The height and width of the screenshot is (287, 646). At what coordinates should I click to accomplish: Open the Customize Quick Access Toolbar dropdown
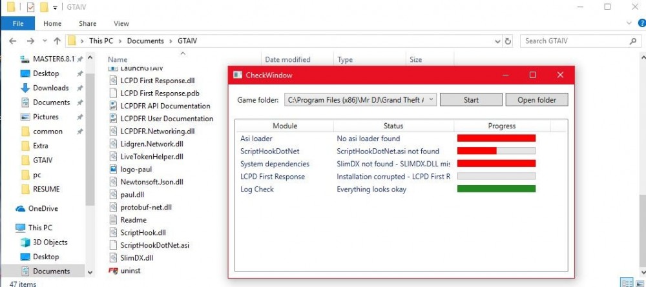pos(55,7)
